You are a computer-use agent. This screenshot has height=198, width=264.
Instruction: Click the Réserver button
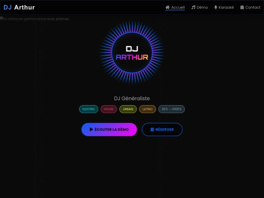pyautogui.click(x=162, y=130)
